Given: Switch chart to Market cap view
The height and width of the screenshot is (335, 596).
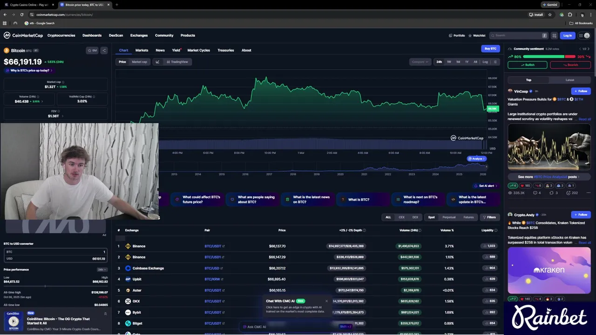Looking at the screenshot, I should pyautogui.click(x=139, y=62).
